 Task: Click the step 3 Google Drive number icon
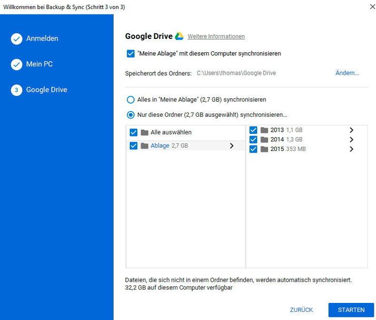click(x=17, y=90)
